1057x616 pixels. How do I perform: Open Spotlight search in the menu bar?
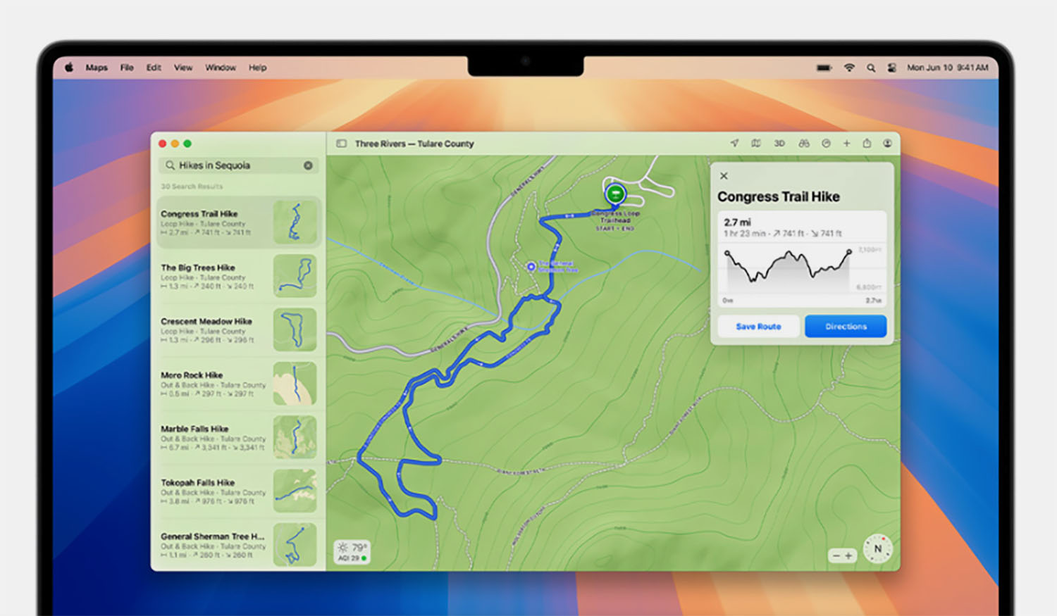pos(871,68)
